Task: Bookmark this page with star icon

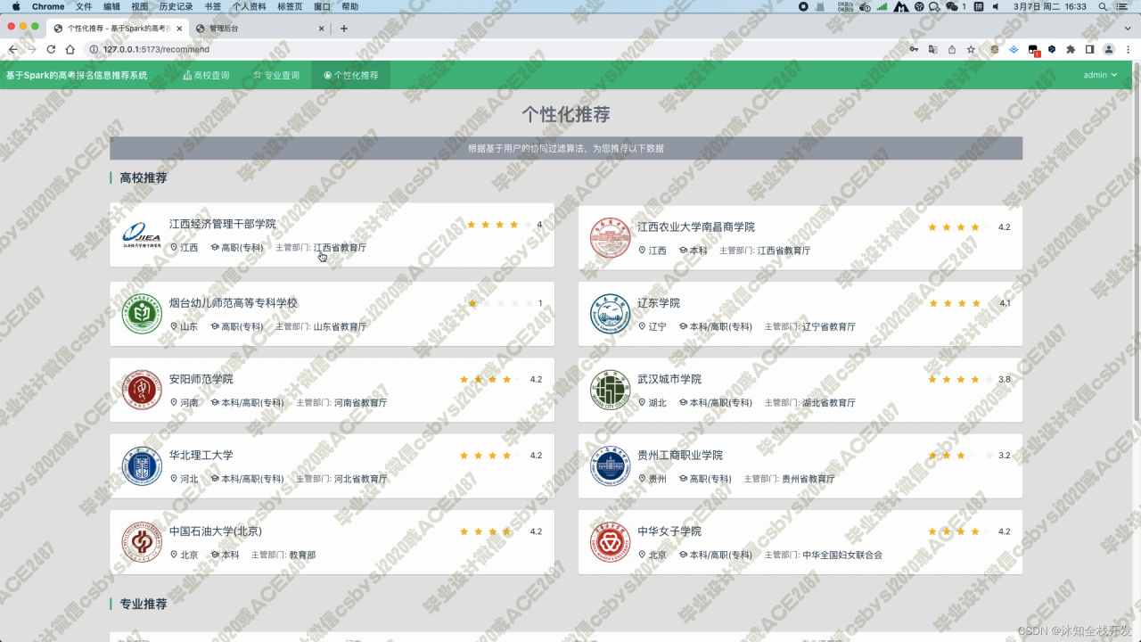Action: point(971,50)
